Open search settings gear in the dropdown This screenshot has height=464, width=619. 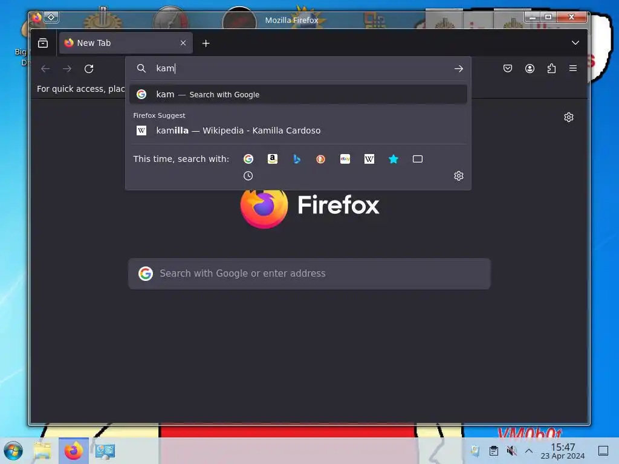tap(458, 176)
